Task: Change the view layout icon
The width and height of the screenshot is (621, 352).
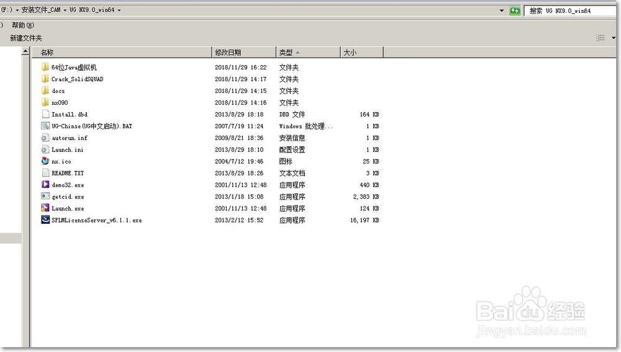Action: [601, 38]
